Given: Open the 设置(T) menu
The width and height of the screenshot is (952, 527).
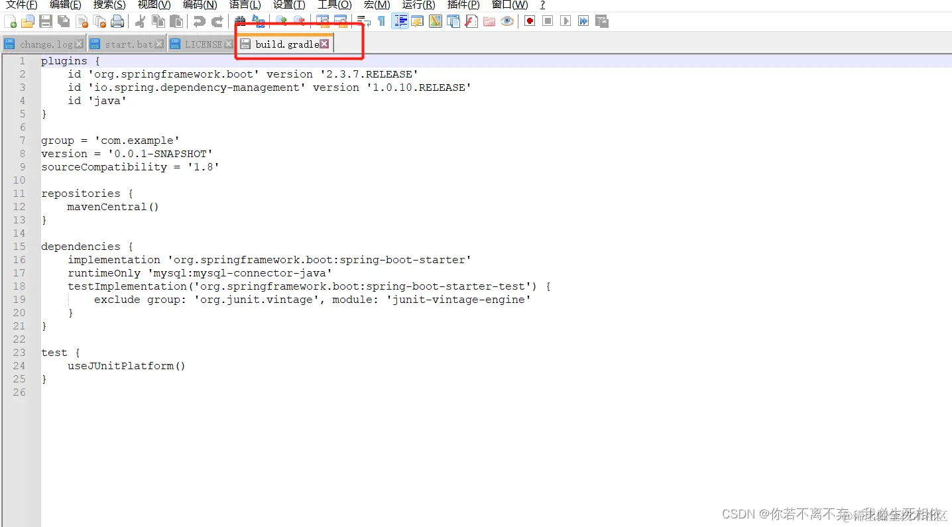Looking at the screenshot, I should [x=289, y=5].
